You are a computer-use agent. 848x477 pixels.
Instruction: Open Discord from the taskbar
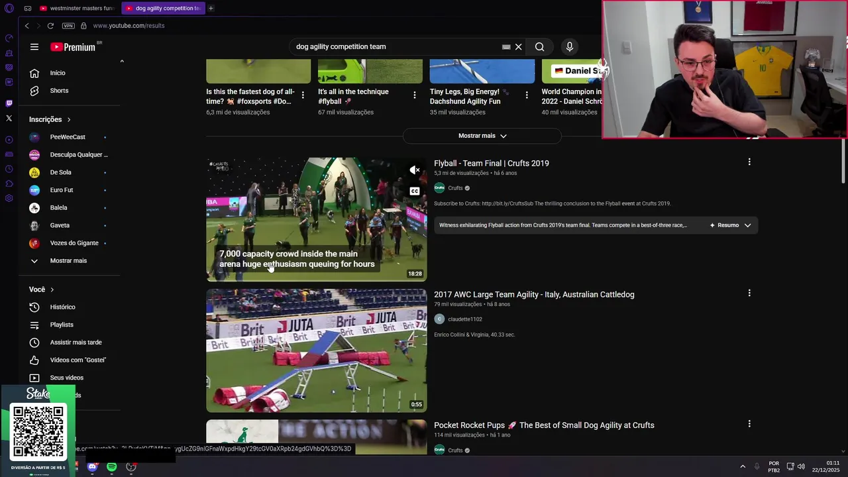click(x=92, y=467)
